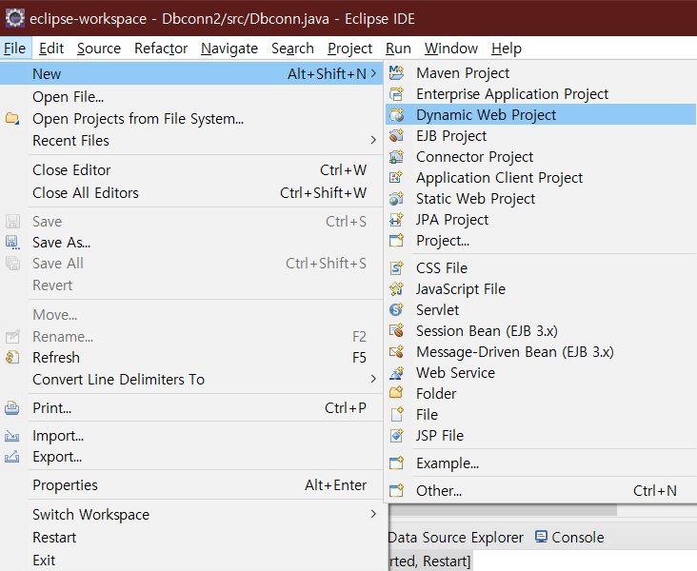
Task: Open the Help menu
Action: click(507, 48)
